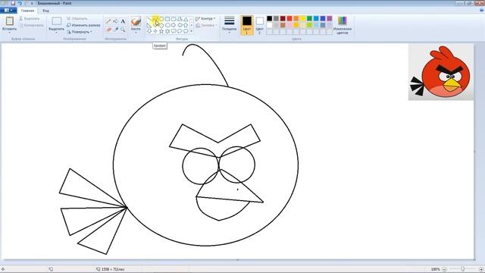Pick the orange color swatch
The image size is (485, 273).
pyautogui.click(x=296, y=18)
